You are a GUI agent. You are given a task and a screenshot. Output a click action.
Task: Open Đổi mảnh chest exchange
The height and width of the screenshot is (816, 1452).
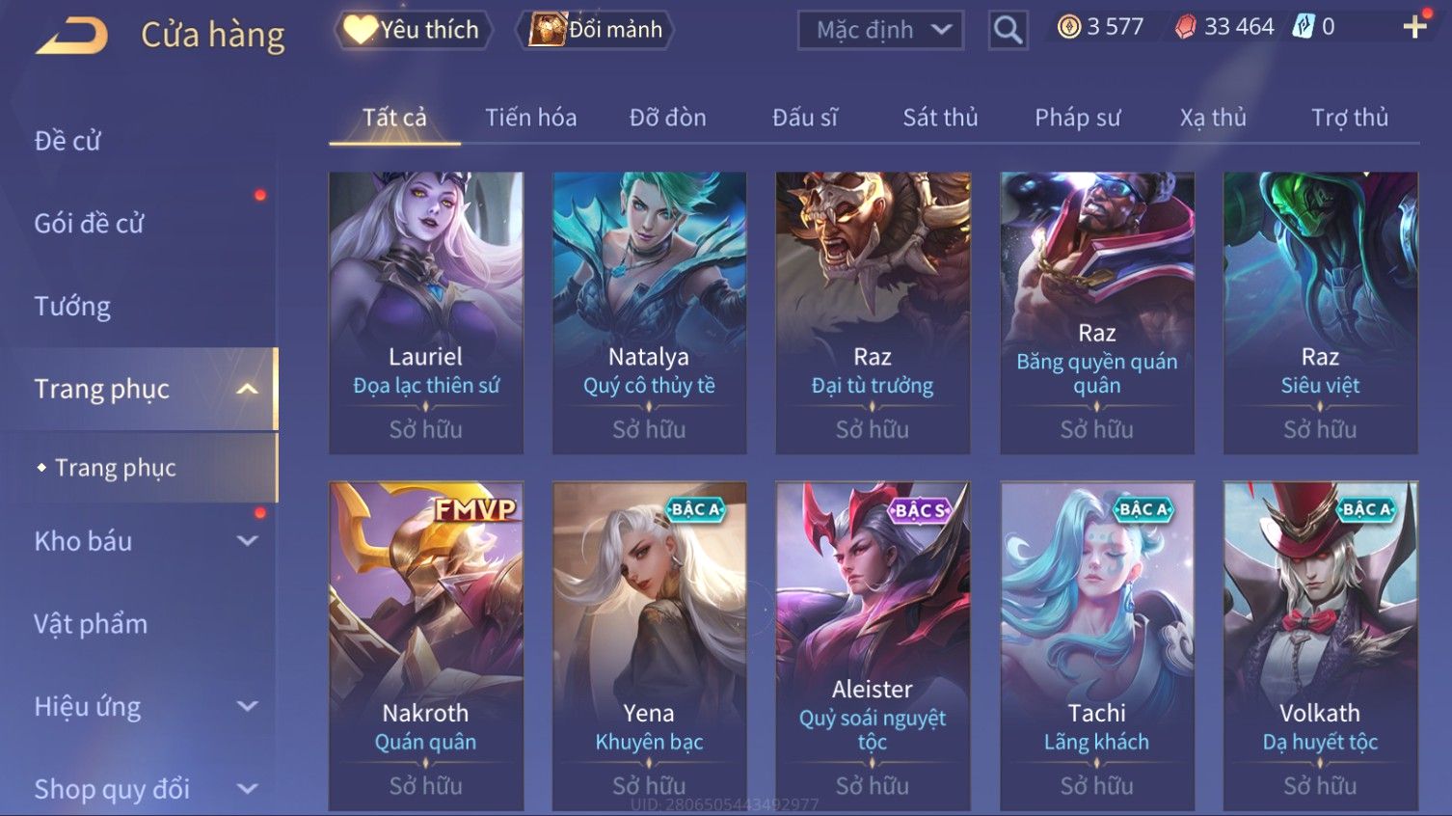(x=595, y=30)
